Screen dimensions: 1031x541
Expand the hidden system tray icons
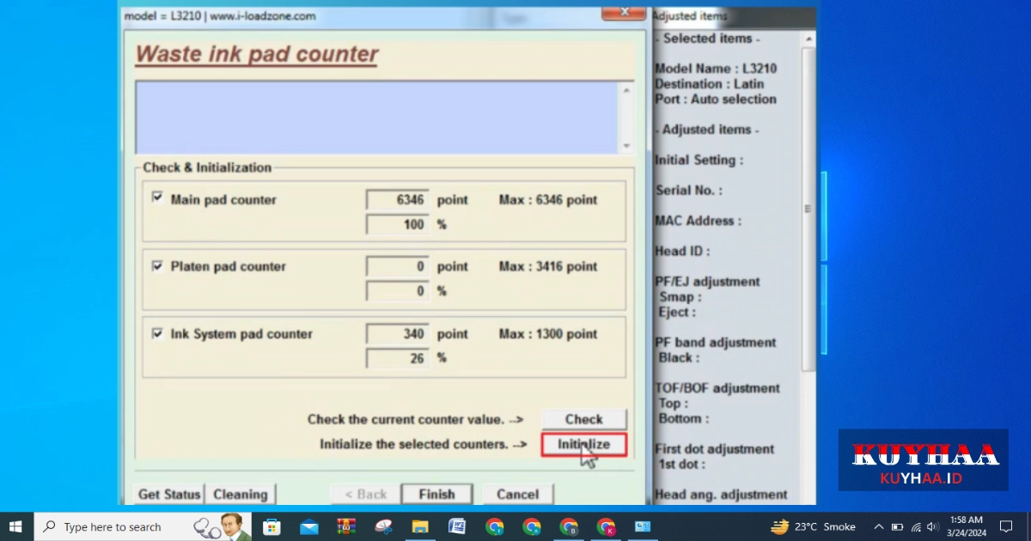(878, 526)
